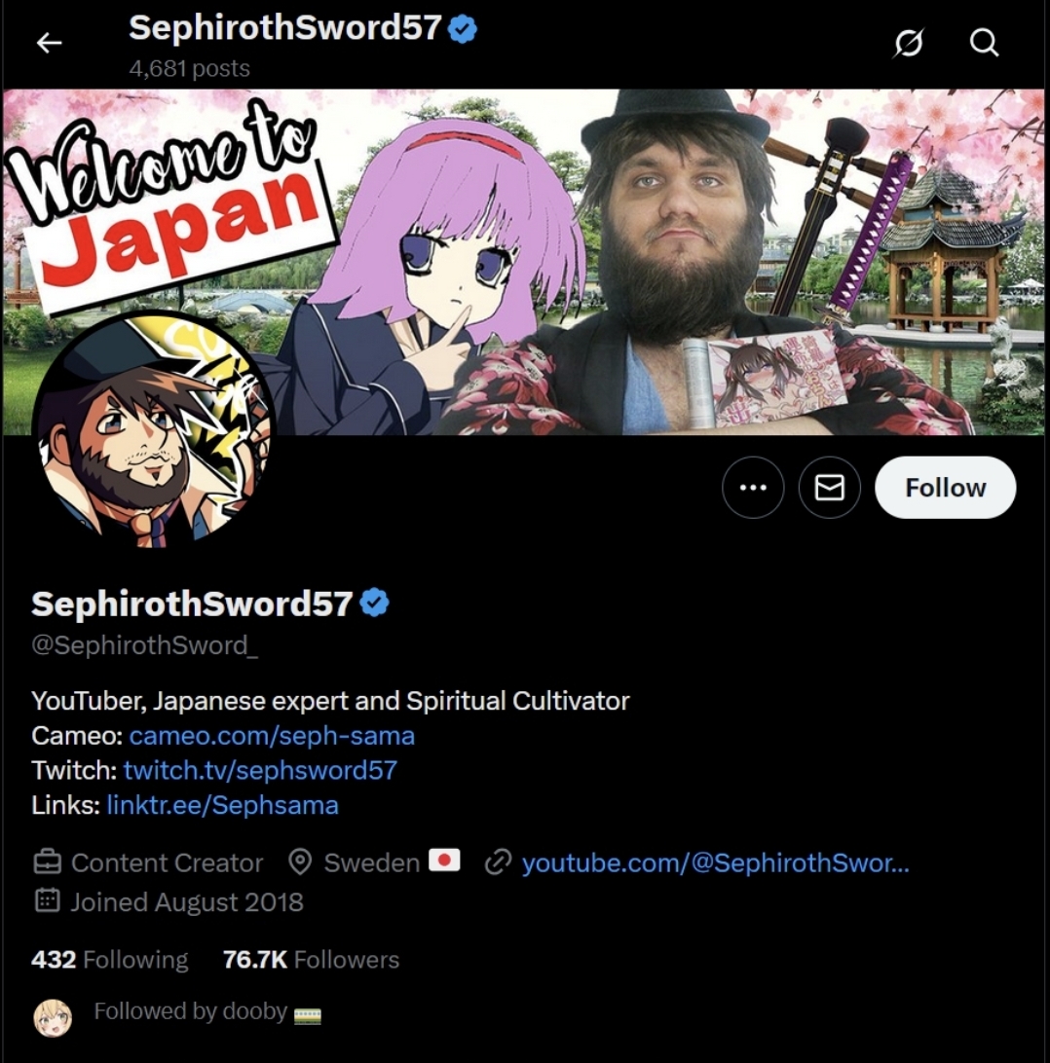Screen dimensions: 1050x1063
Task: Click the envelope message icon
Action: click(829, 488)
